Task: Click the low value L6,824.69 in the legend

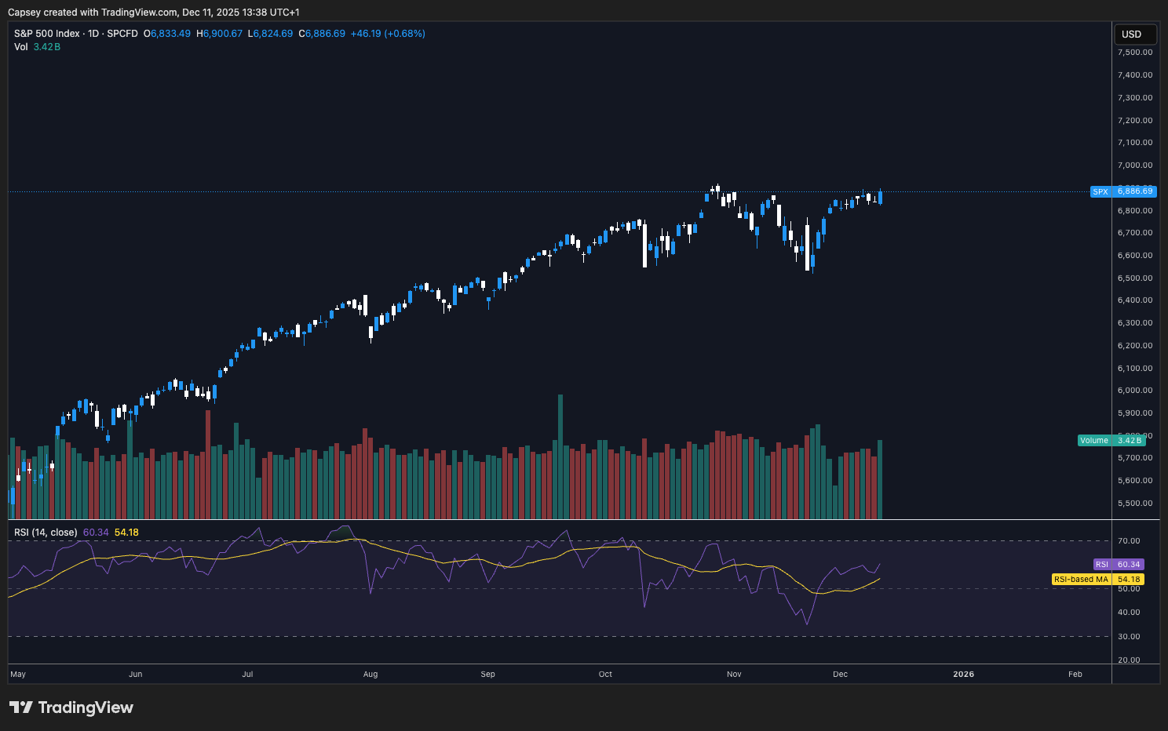Action: 270,33
